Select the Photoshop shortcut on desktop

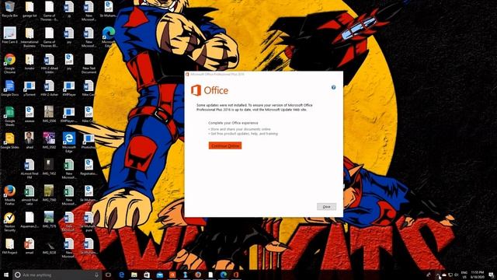(89, 141)
